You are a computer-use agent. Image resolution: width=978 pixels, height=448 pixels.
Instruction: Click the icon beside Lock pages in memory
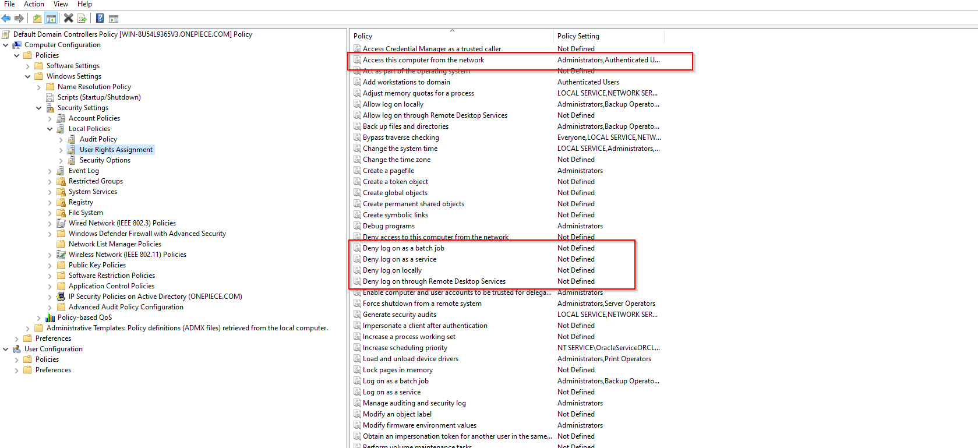point(358,370)
